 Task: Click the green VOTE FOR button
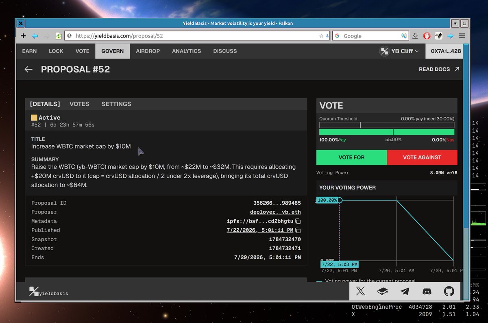[352, 157]
